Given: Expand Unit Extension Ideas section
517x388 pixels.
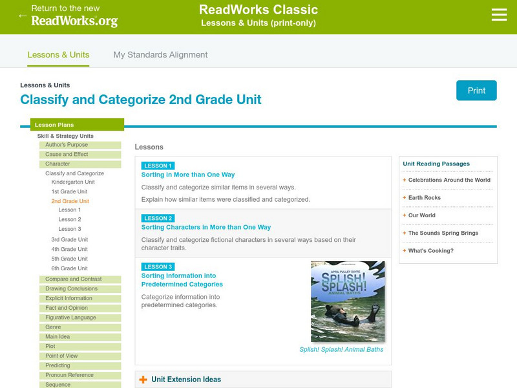Looking at the screenshot, I should pyautogui.click(x=186, y=380).
